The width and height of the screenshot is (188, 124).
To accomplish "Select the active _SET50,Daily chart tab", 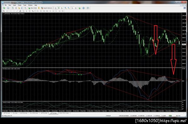I will [54, 113].
